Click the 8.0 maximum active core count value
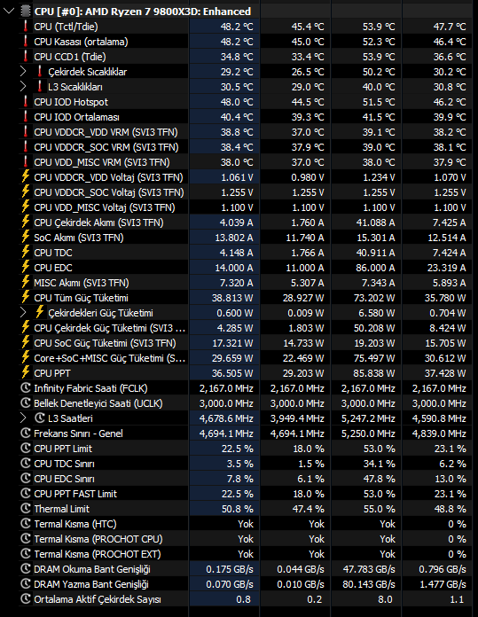The width and height of the screenshot is (478, 617). 385,599
